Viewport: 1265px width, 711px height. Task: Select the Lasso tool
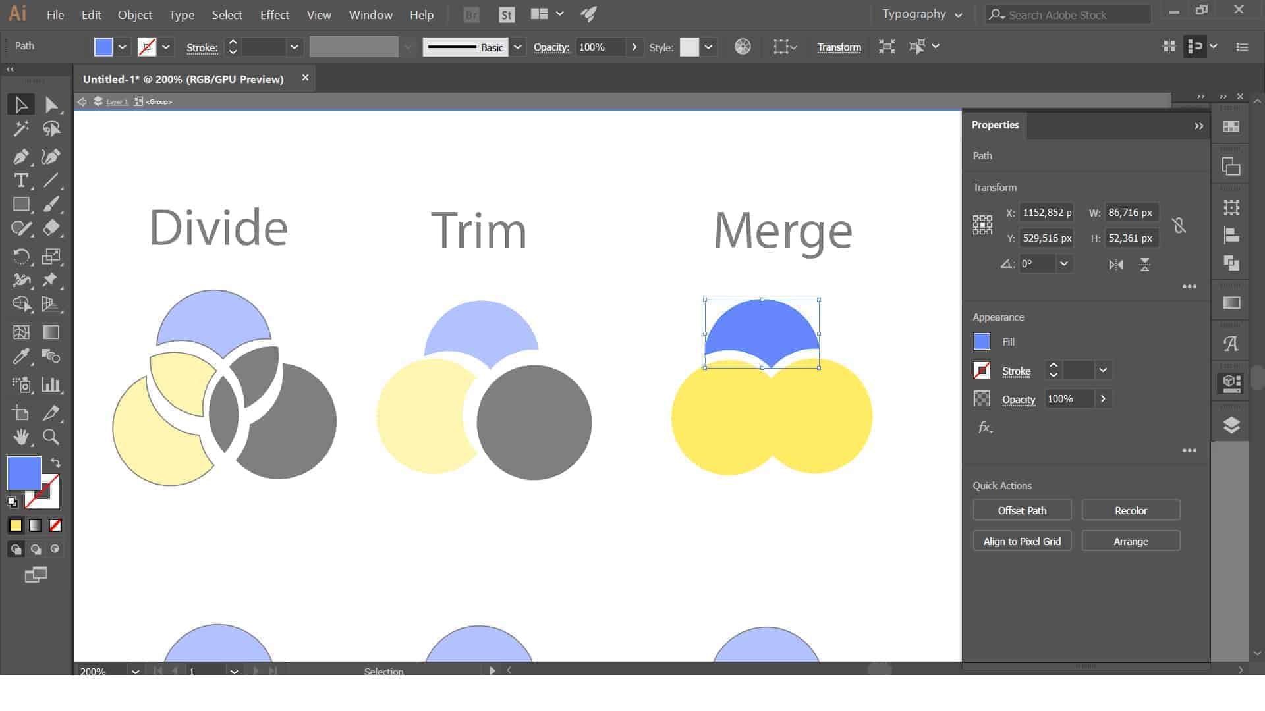pyautogui.click(x=51, y=129)
